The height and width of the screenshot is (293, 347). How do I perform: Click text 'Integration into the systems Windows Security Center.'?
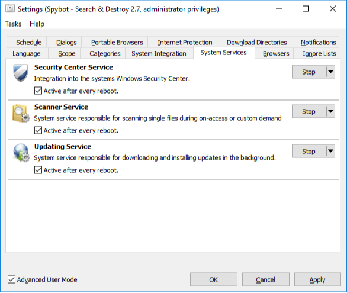112,78
